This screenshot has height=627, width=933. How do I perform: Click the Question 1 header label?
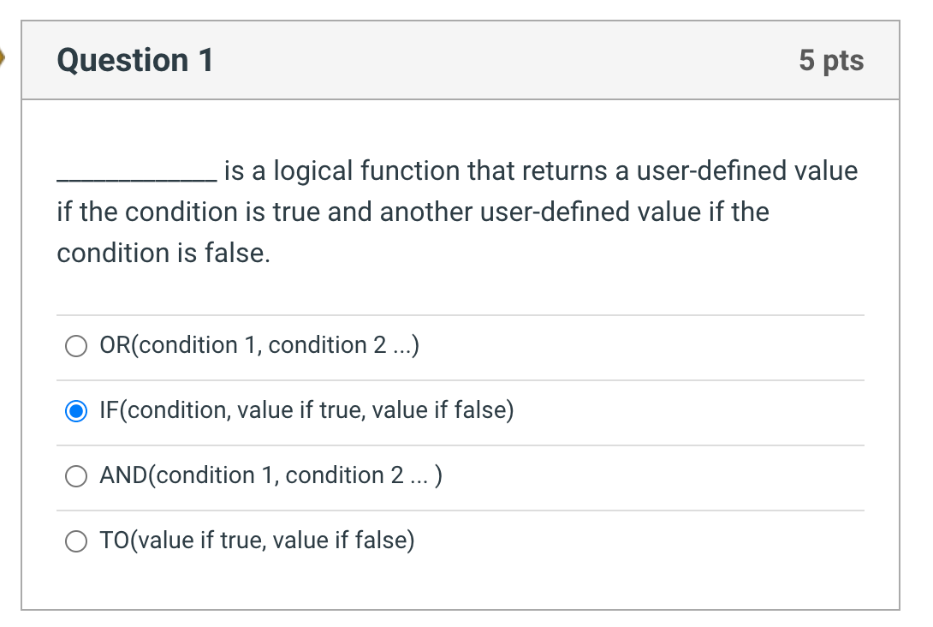pos(134,60)
